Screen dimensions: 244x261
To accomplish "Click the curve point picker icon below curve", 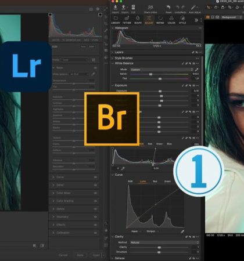I will coord(182,231).
